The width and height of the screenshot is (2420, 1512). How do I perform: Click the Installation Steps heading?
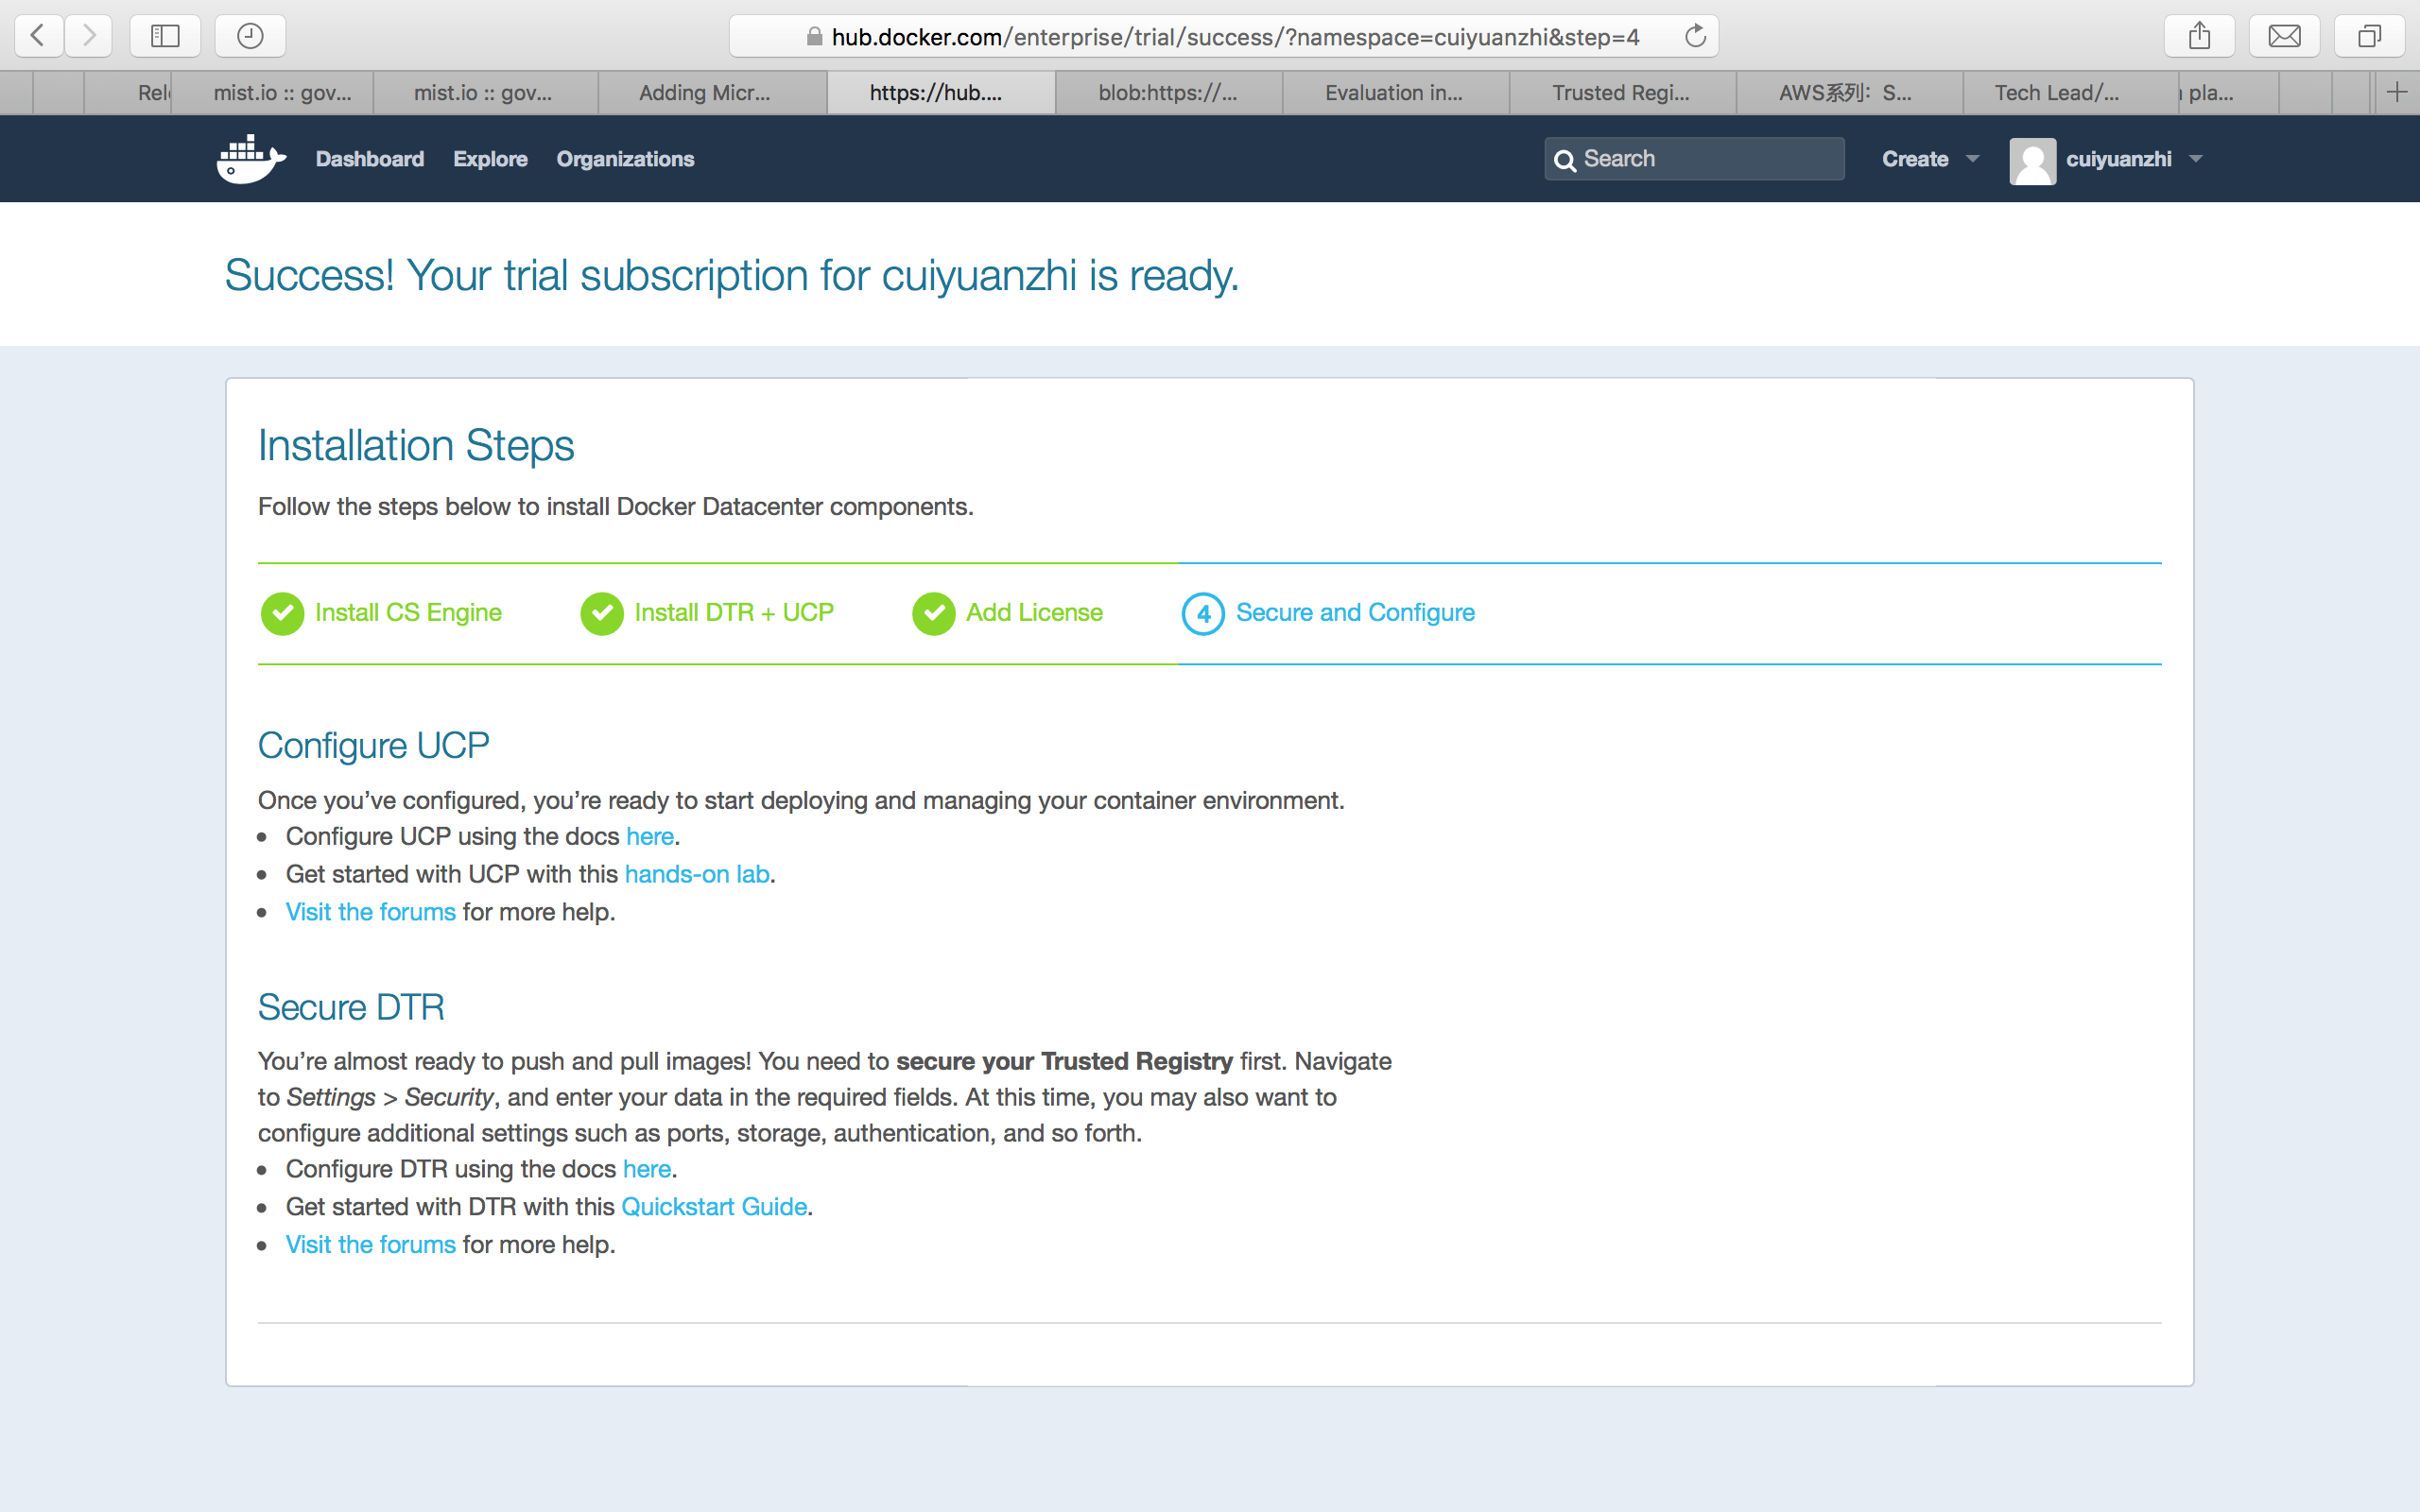416,445
